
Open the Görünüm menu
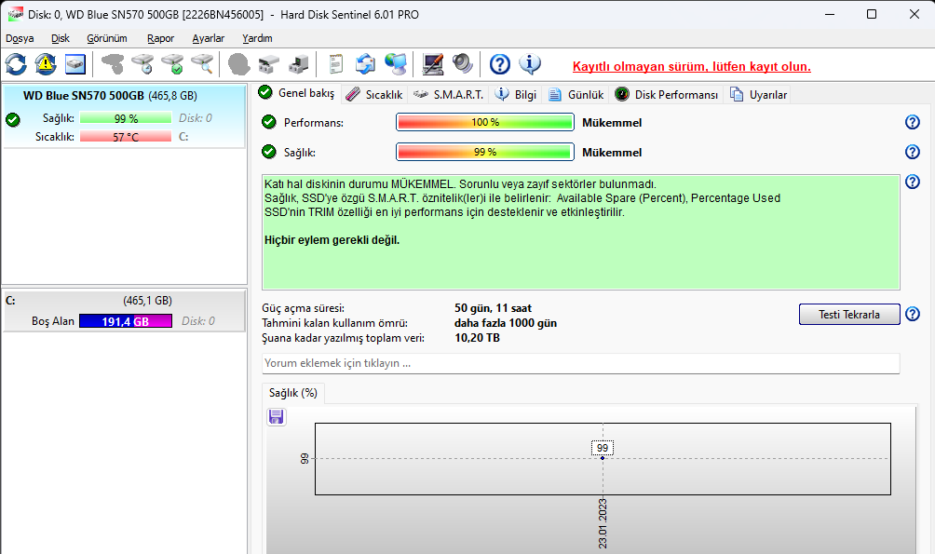pos(107,38)
